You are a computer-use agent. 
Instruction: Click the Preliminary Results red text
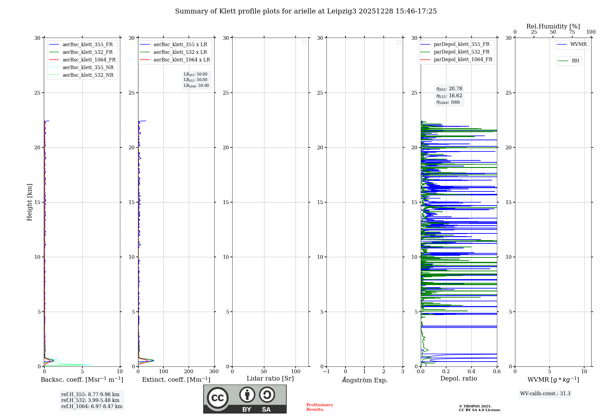319,407
